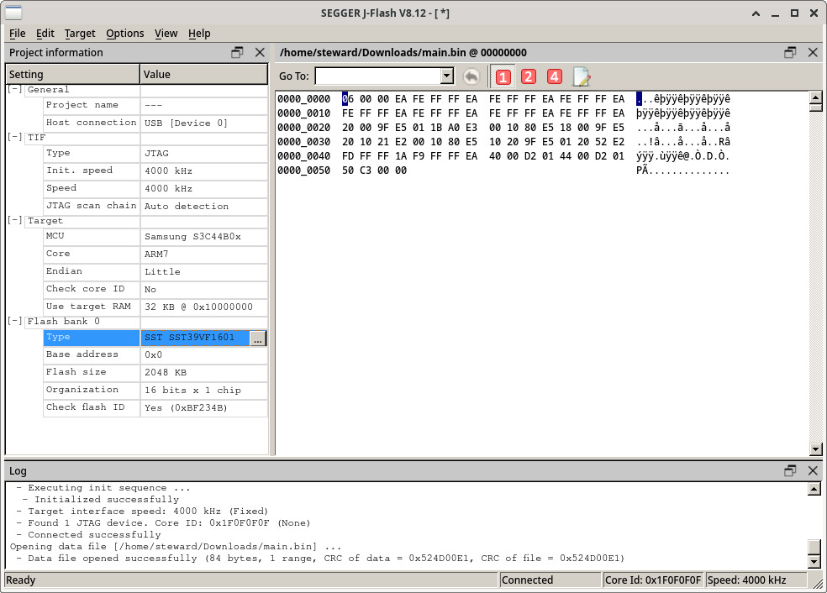Click the Core 'ARM7' value

click(156, 254)
